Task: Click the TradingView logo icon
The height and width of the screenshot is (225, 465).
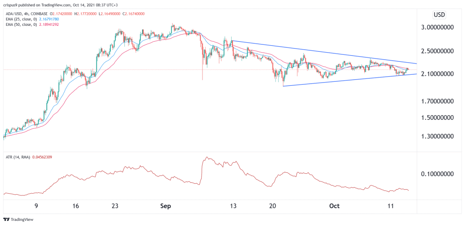Action: (x=6, y=220)
